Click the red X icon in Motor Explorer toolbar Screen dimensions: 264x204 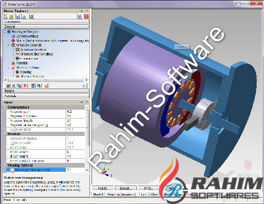pyautogui.click(x=86, y=16)
